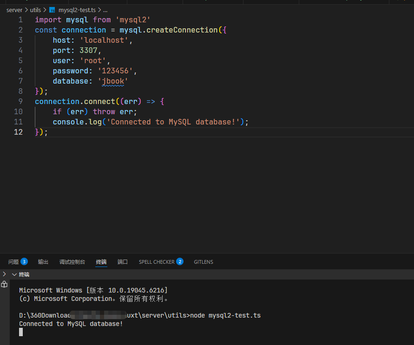Expand the side arrow left of 终端 header

point(4,274)
